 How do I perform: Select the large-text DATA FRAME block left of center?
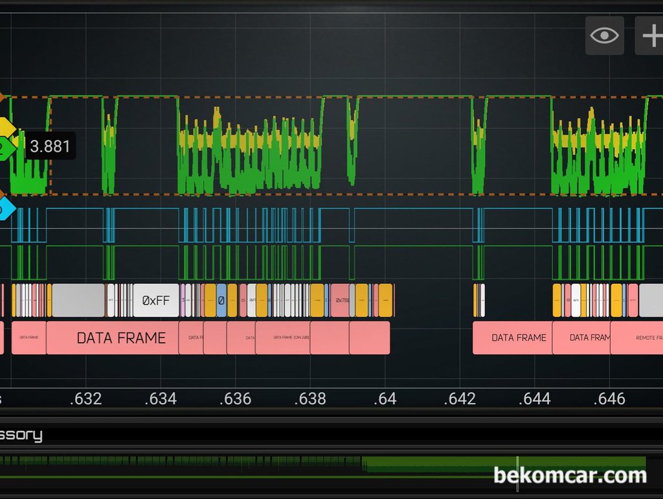point(120,338)
